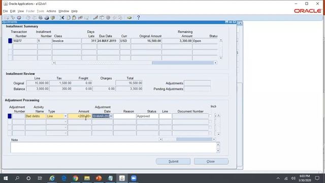Open the Adjustment Date list of values button
325x183 pixels.
111,116
